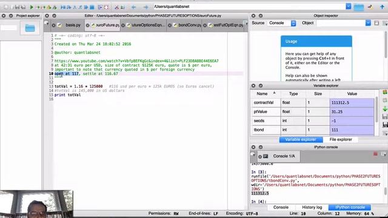Select the File explorer tab
388x218 pixels.
point(341,140)
